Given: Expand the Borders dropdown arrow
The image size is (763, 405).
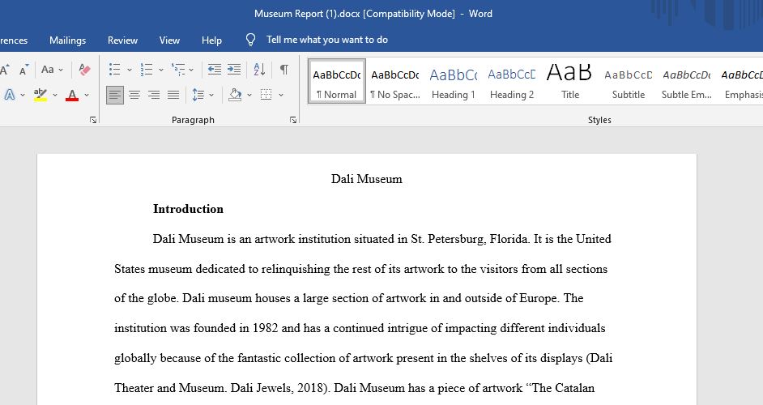Looking at the screenshot, I should coord(281,95).
